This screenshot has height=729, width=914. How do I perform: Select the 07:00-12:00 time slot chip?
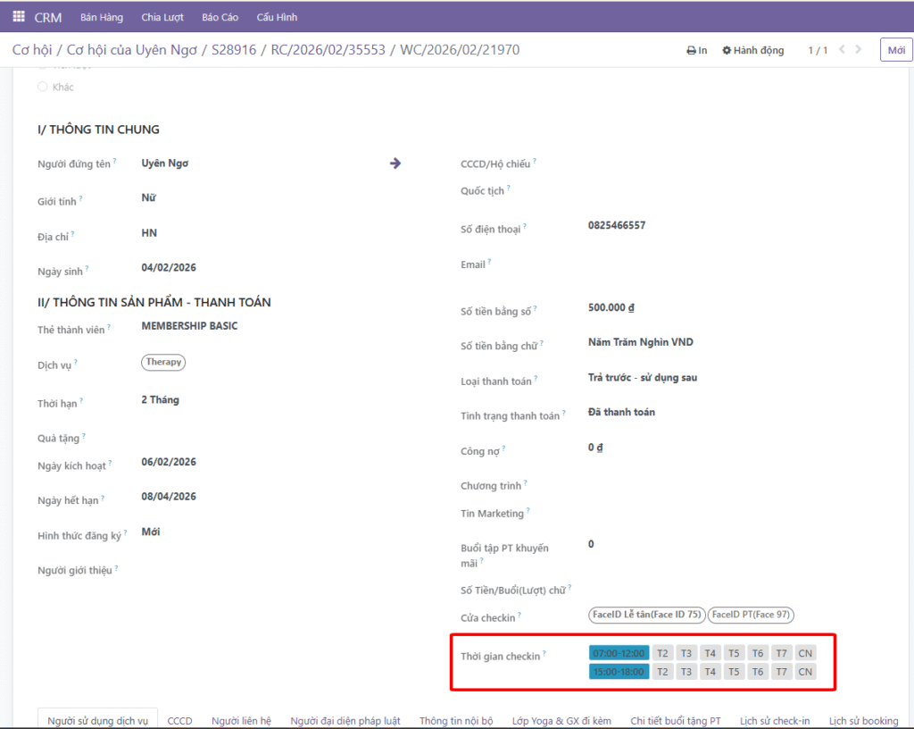point(619,653)
